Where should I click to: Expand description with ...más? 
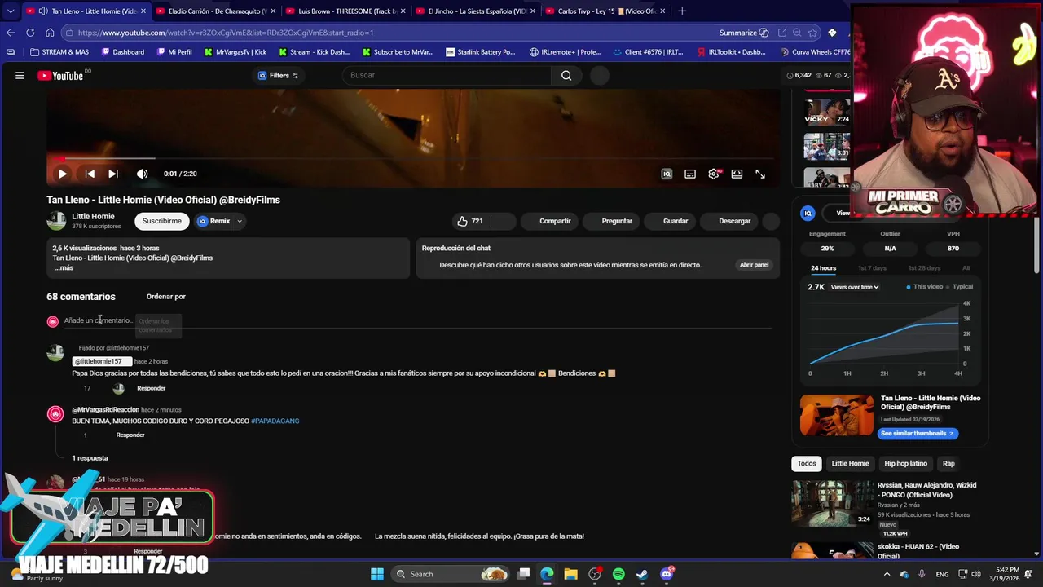64,267
